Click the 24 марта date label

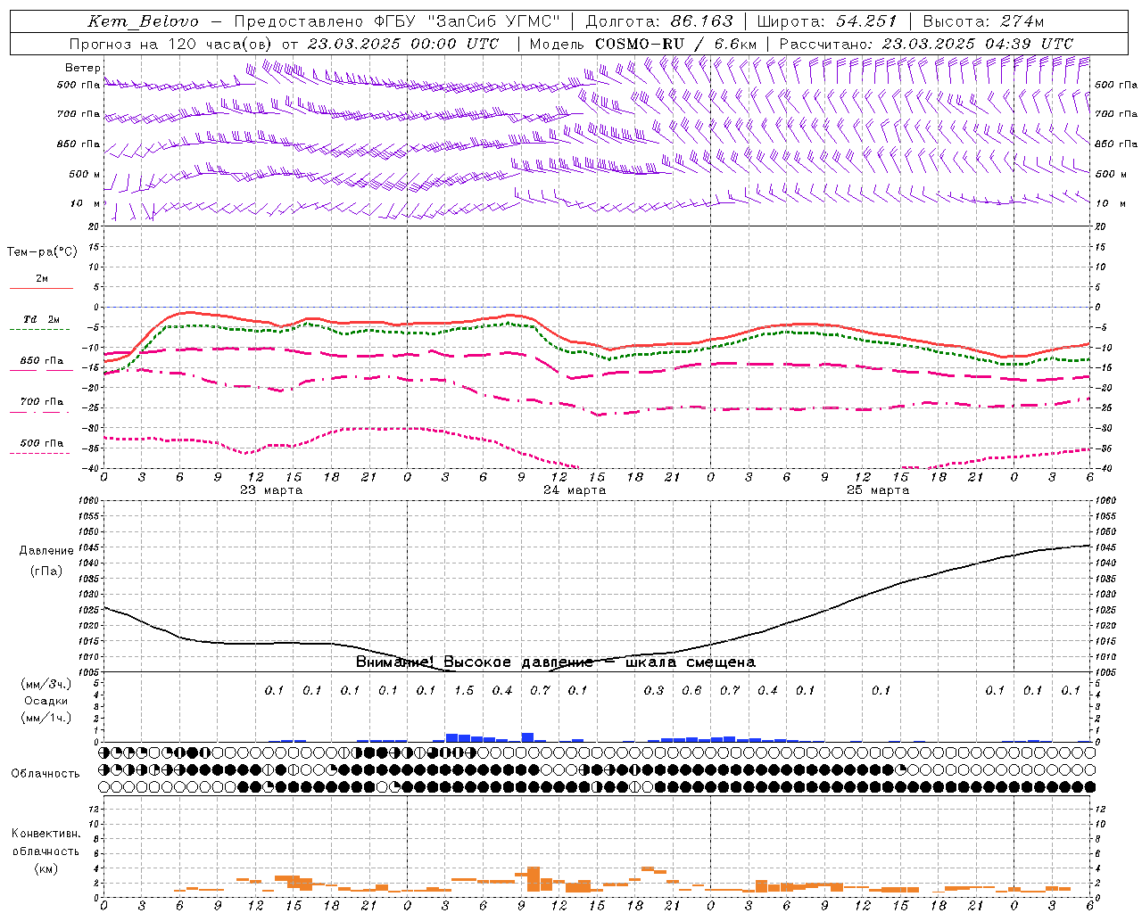click(x=575, y=490)
